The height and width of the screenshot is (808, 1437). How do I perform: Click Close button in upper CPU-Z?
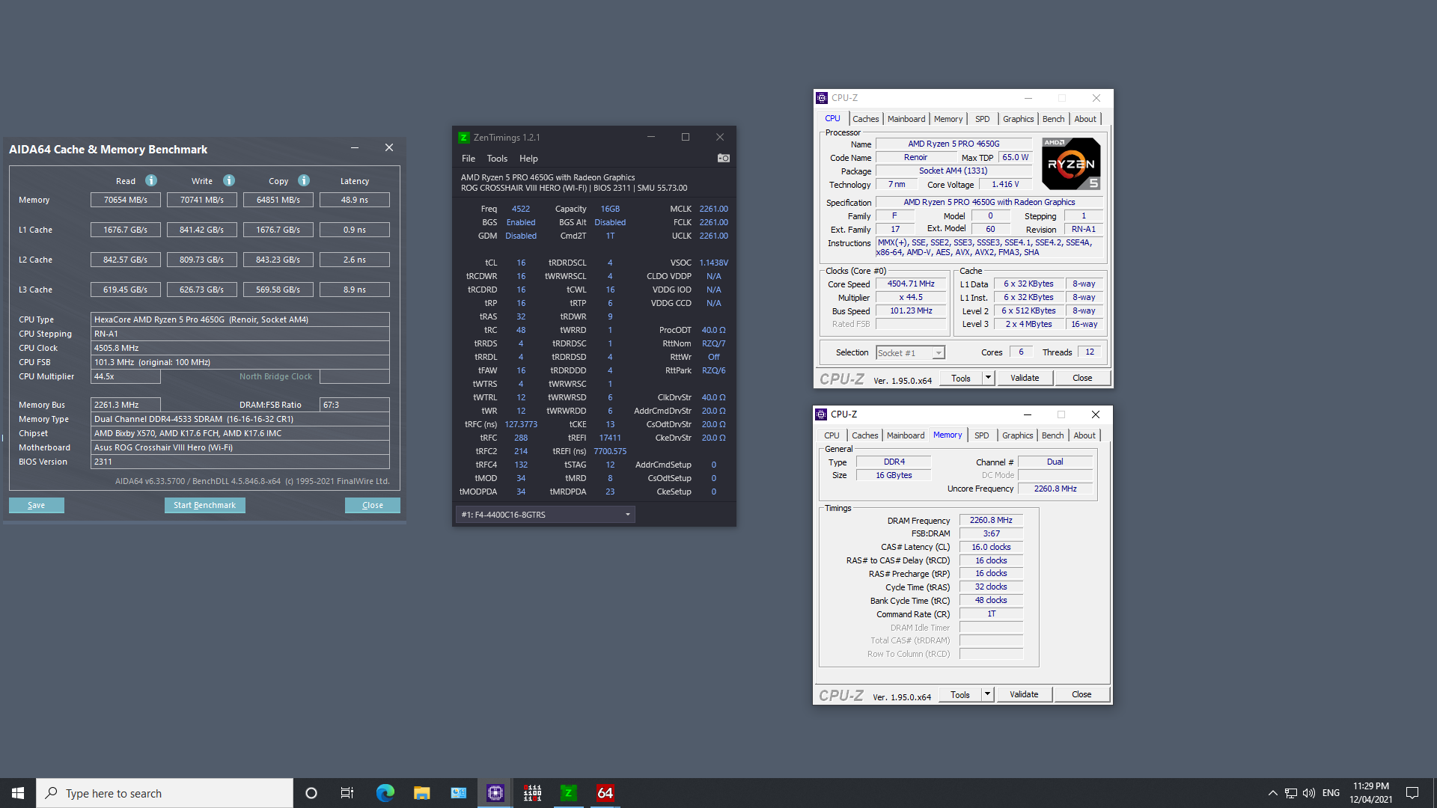click(1082, 378)
